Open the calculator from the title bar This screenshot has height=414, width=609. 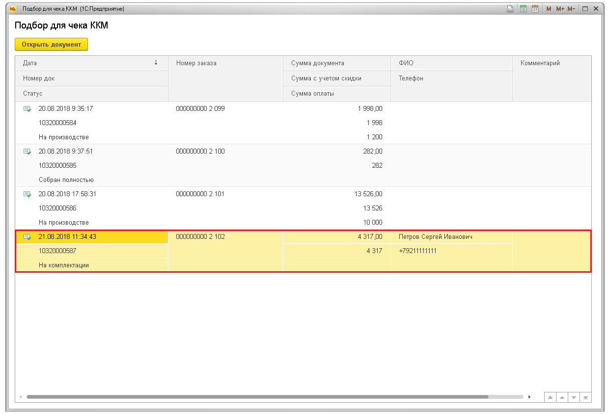point(523,9)
